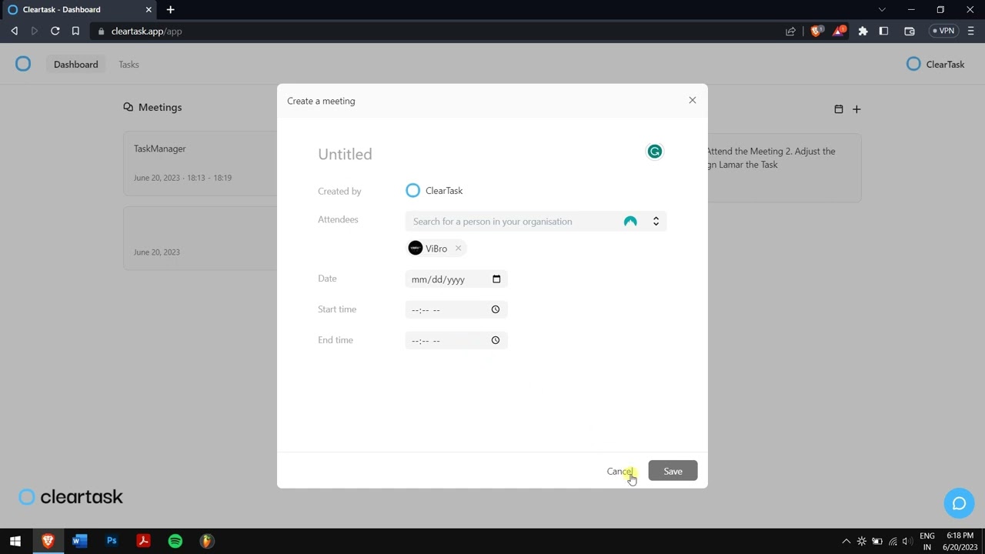This screenshot has height=554, width=985.
Task: Open the Windows Start menu
Action: (15, 541)
